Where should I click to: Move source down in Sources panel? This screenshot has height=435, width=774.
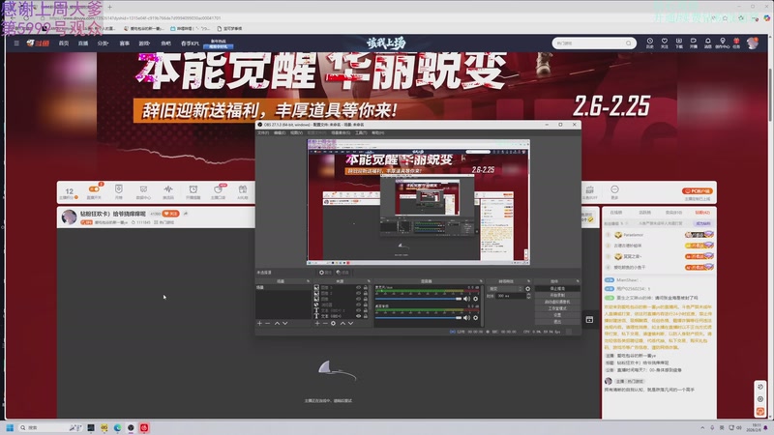click(x=350, y=324)
